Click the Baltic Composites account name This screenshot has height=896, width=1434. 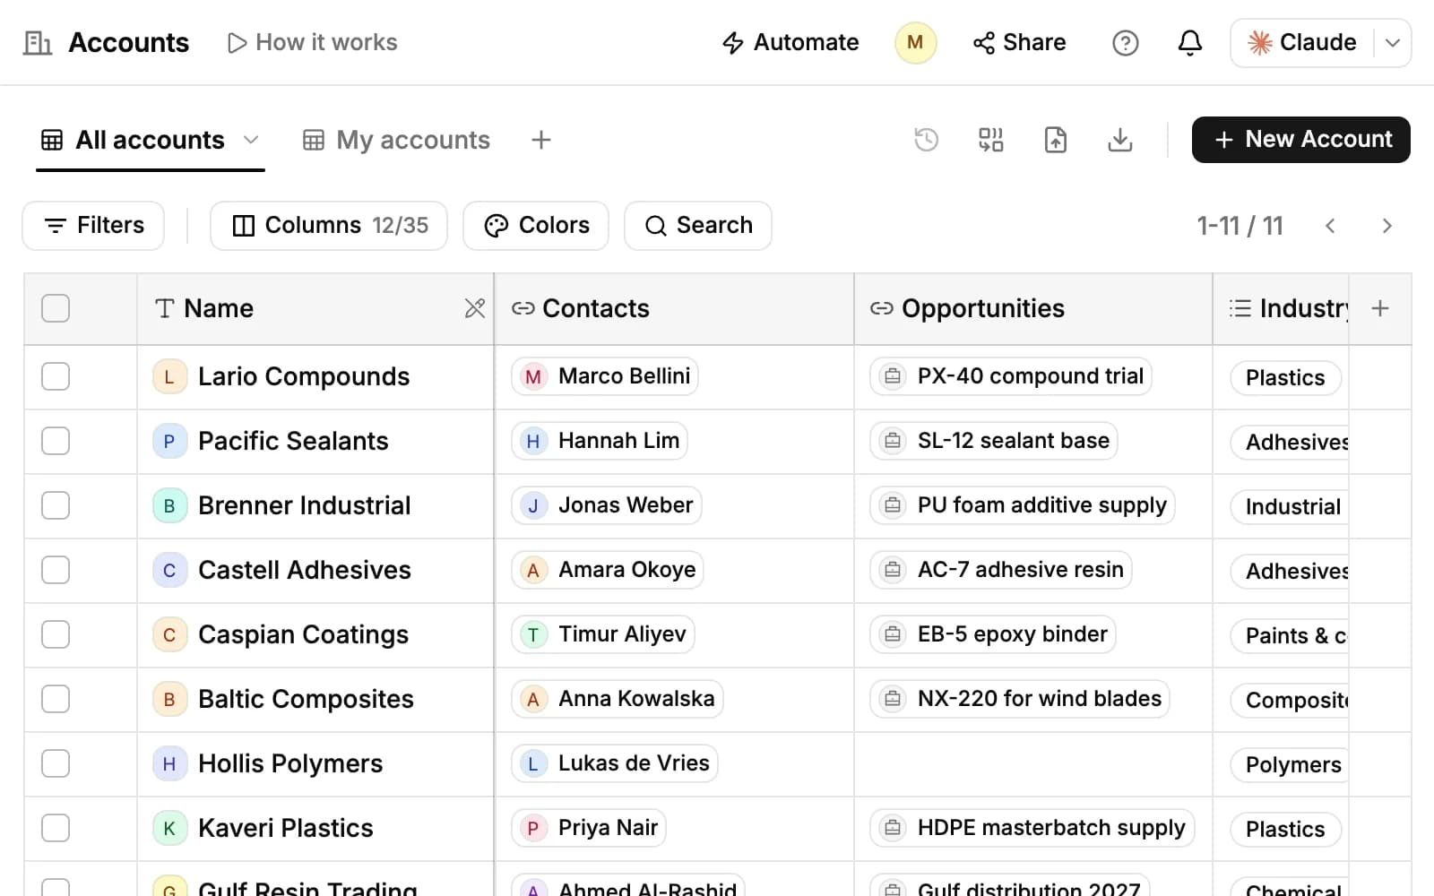[x=306, y=699]
